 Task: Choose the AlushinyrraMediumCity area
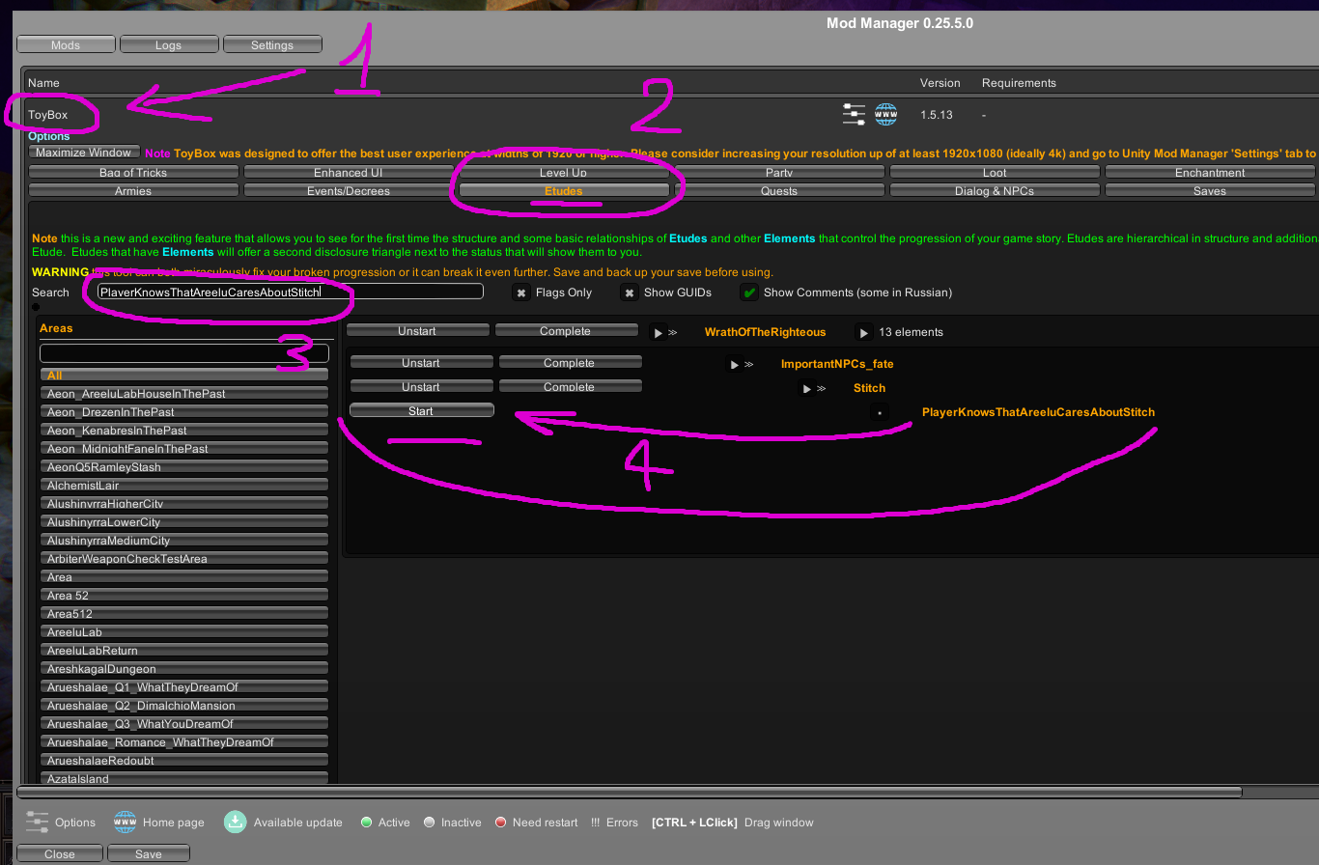coord(184,540)
